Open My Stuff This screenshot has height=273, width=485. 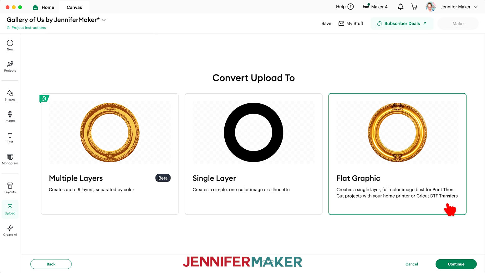point(351,23)
